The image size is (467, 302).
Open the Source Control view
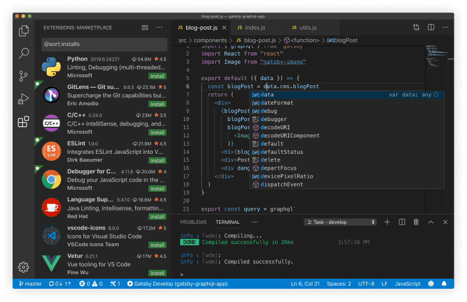[23, 76]
